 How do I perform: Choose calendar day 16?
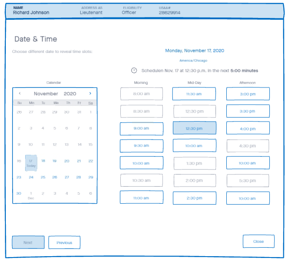point(19,161)
